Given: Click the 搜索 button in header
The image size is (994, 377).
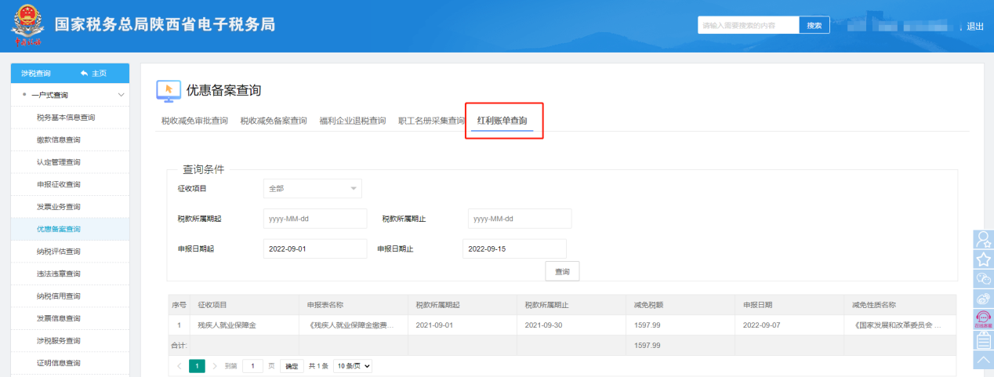Looking at the screenshot, I should coord(814,26).
